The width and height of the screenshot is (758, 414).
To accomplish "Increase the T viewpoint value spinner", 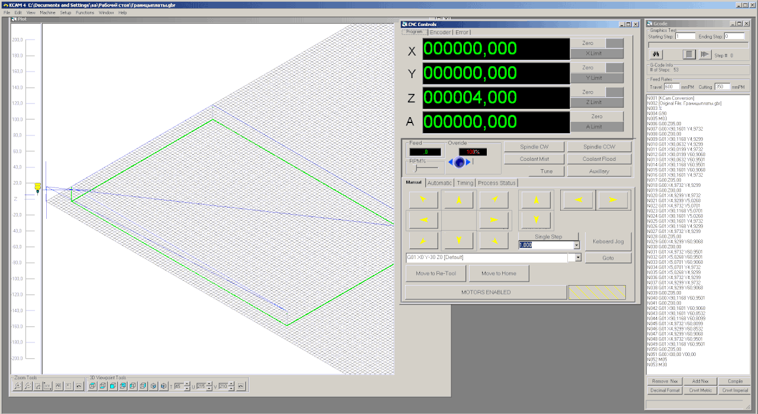I will click(x=187, y=384).
